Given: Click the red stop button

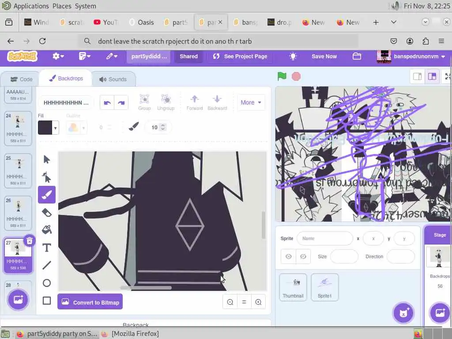Looking at the screenshot, I should point(296,76).
